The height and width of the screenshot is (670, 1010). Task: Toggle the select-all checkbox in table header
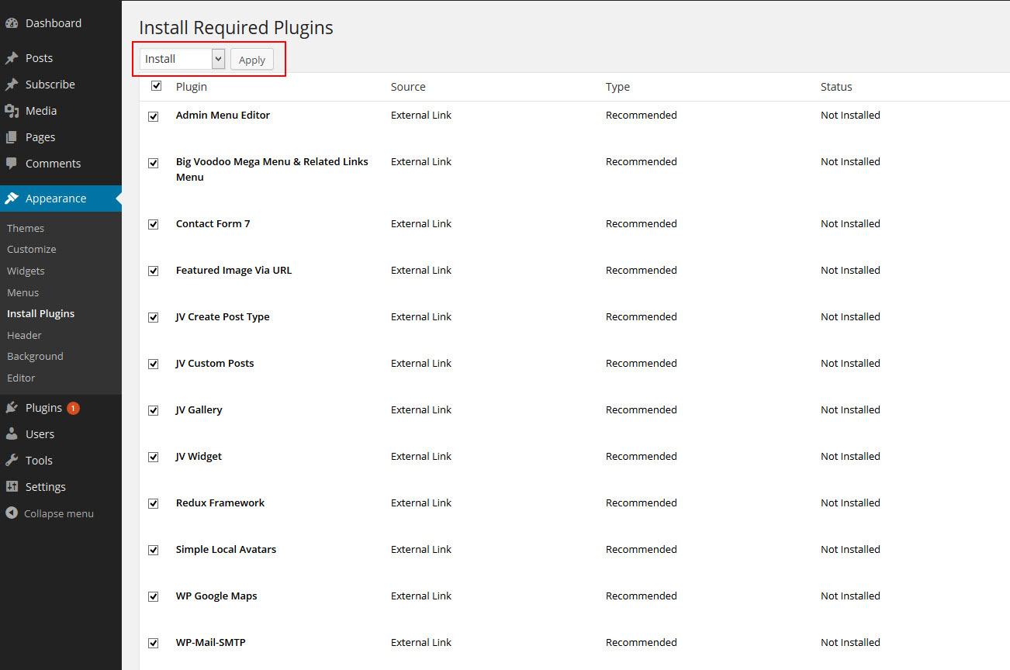click(156, 86)
